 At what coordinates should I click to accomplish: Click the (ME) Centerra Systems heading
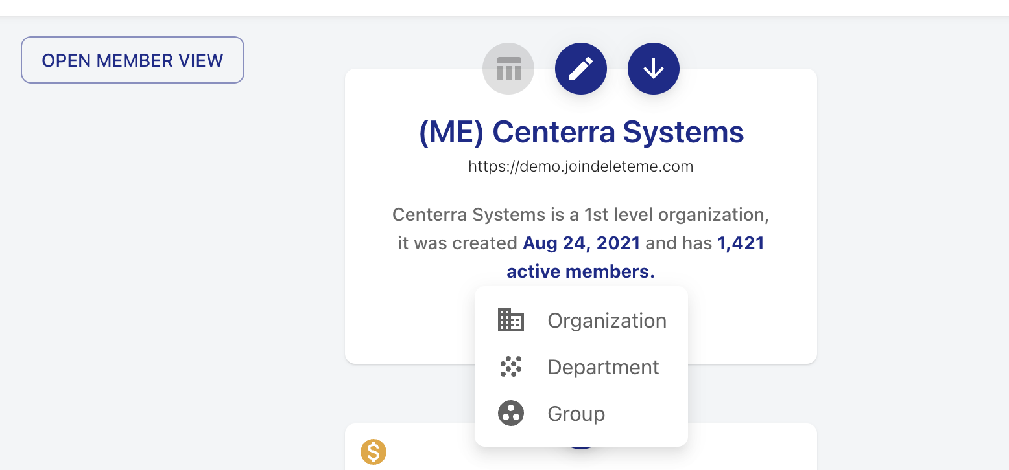(x=581, y=132)
